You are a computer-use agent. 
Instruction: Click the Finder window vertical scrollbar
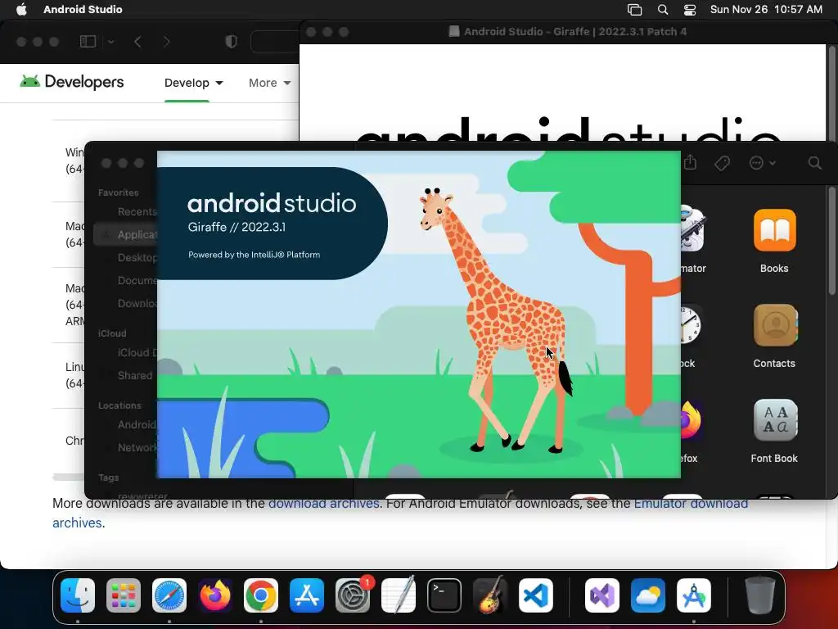(831, 241)
